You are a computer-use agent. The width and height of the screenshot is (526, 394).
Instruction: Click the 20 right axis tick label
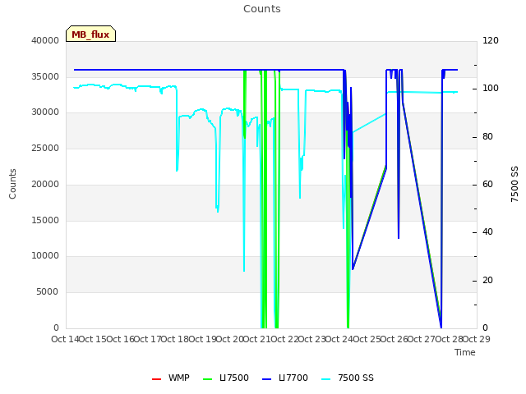point(487,280)
